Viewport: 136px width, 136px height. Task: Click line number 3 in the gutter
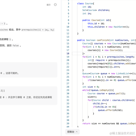coord(68,4)
